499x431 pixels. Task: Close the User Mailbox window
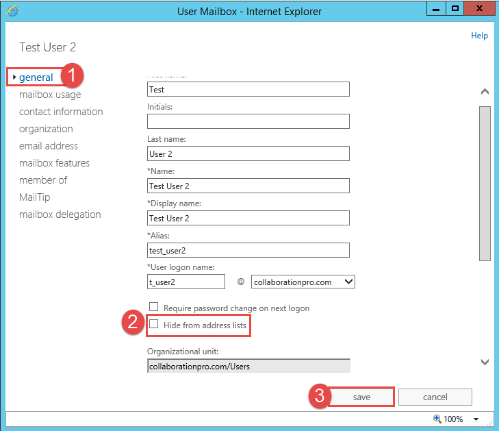479,9
